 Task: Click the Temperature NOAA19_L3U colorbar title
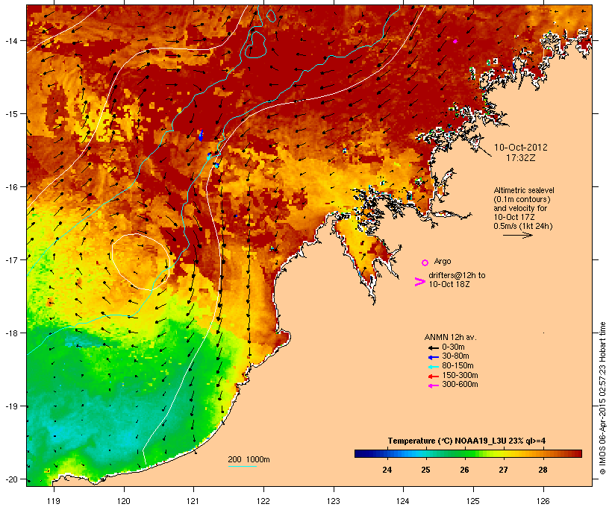[466, 441]
